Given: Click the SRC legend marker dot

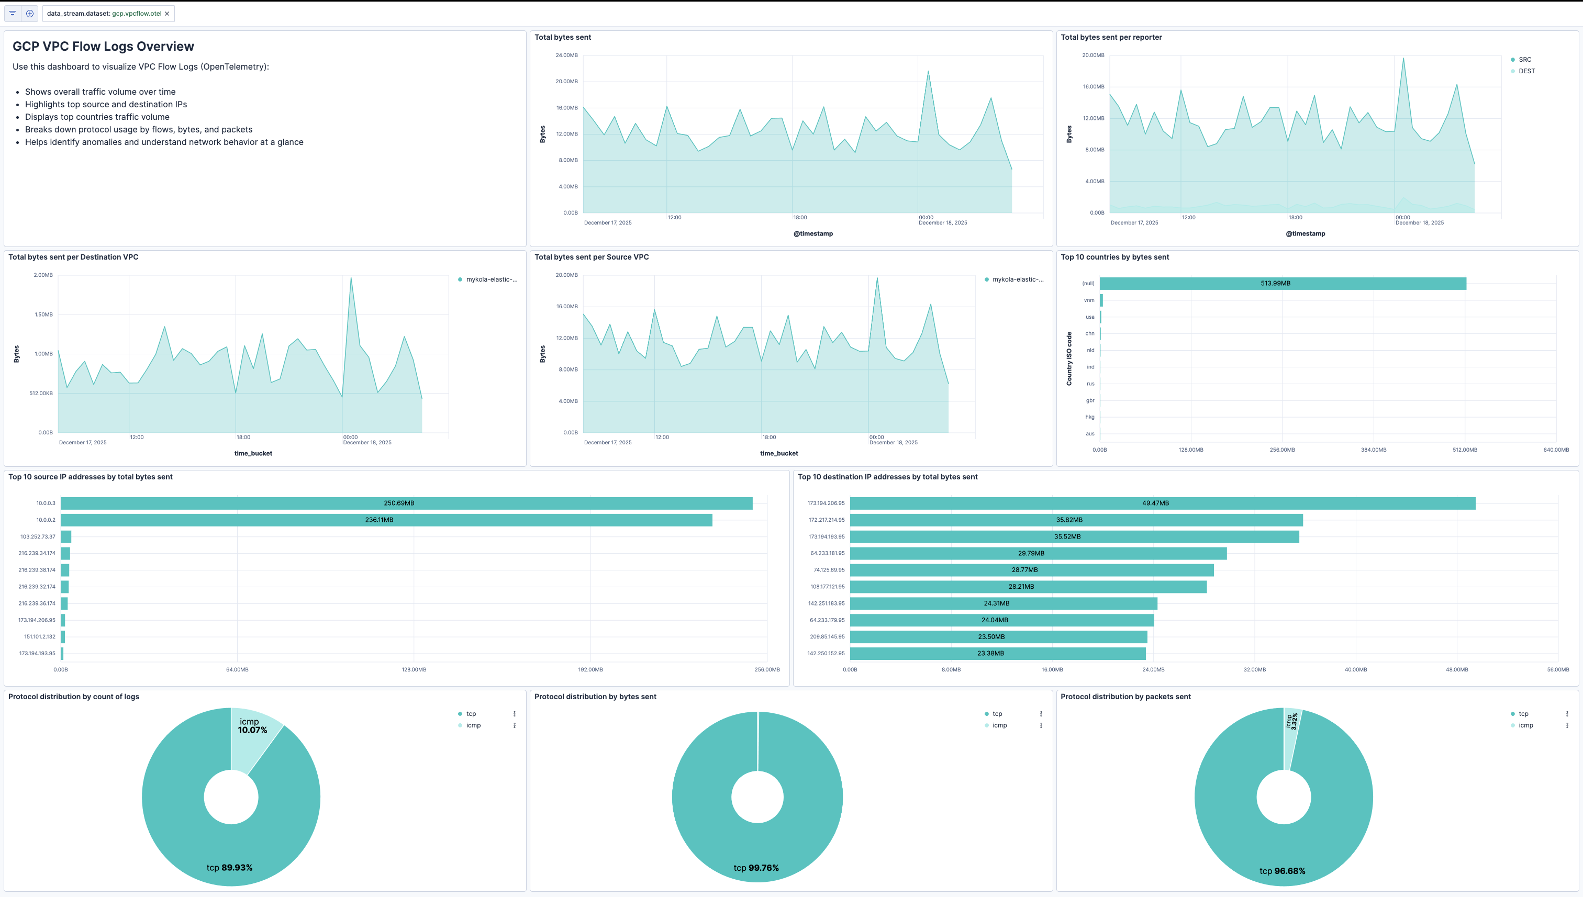Looking at the screenshot, I should (1513, 59).
